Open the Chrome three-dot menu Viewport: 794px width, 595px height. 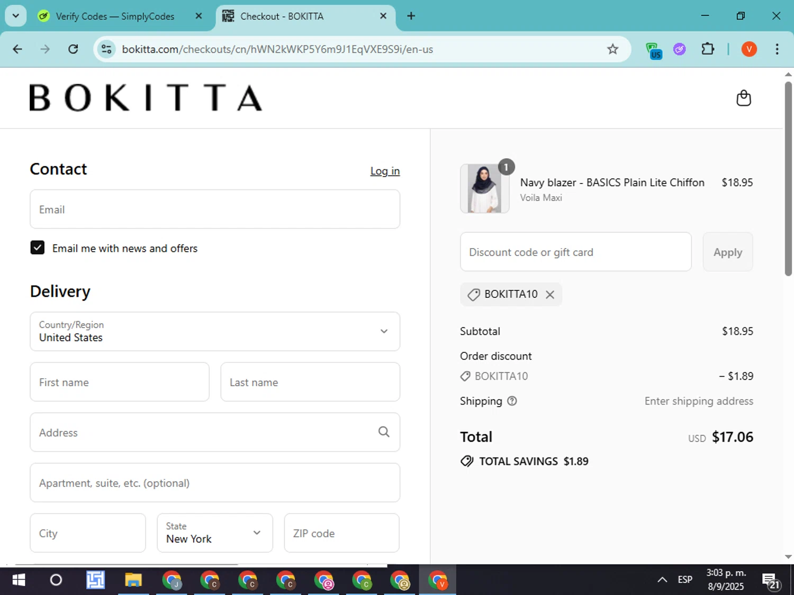pyautogui.click(x=777, y=49)
